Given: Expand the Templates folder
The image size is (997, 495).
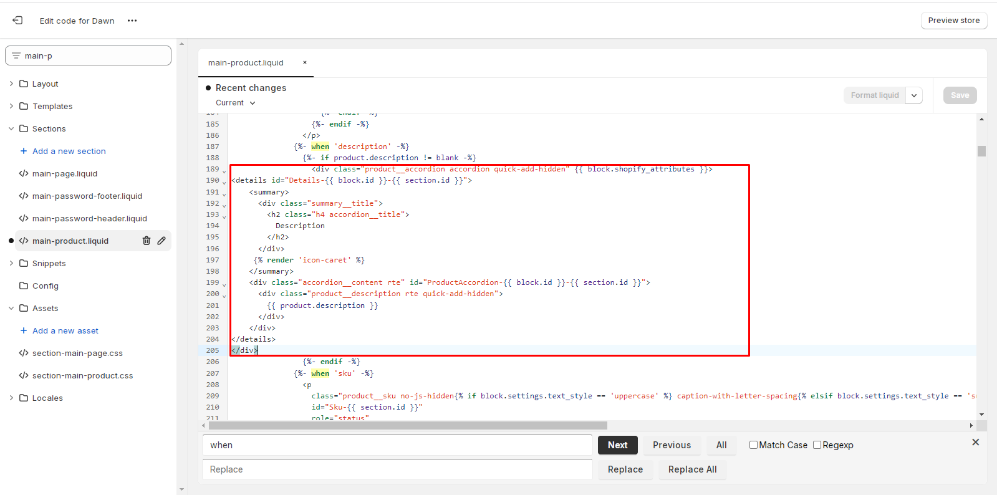Looking at the screenshot, I should [11, 106].
